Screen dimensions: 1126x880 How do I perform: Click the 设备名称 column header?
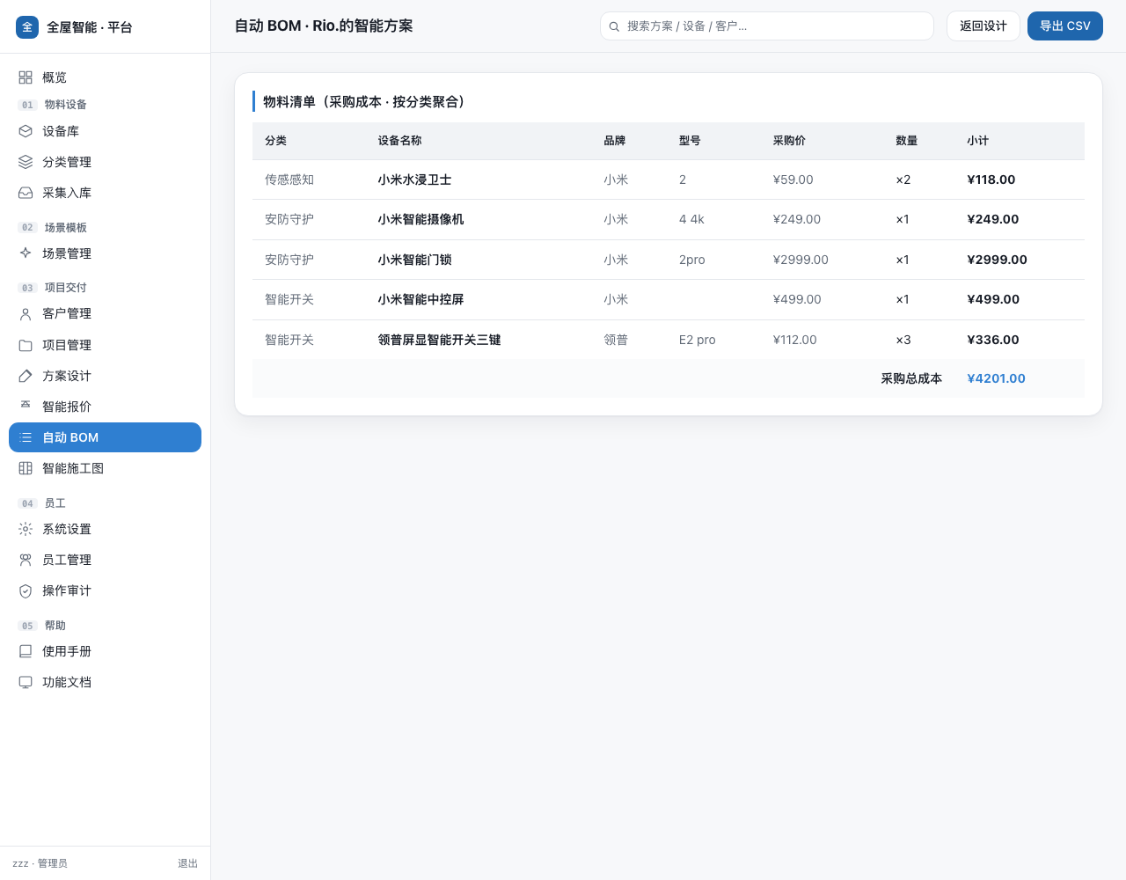(399, 141)
